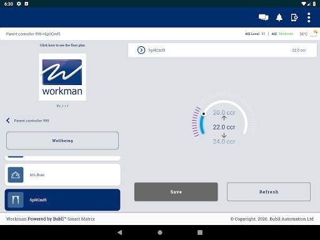
Task: Tap Android home navigation button
Action: click(x=160, y=232)
